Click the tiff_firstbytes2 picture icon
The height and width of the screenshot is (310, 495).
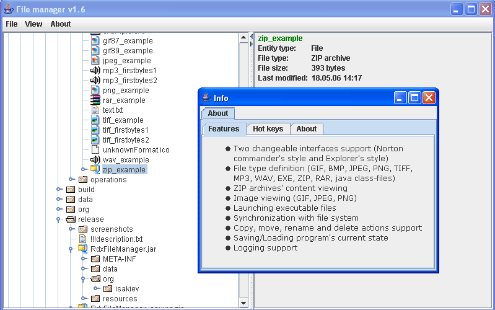click(95, 139)
